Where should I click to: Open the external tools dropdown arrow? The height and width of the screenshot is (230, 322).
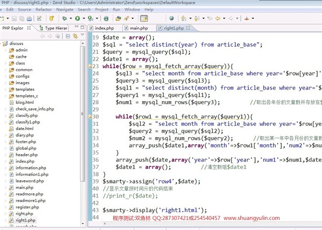click(97, 18)
